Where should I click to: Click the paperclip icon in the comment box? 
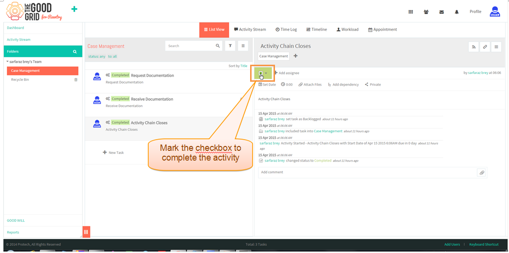click(x=482, y=173)
